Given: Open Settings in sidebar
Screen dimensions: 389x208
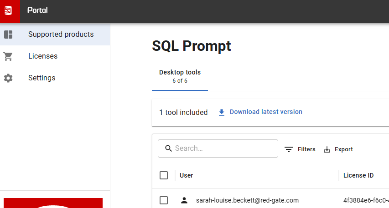Looking at the screenshot, I should click(55, 78).
